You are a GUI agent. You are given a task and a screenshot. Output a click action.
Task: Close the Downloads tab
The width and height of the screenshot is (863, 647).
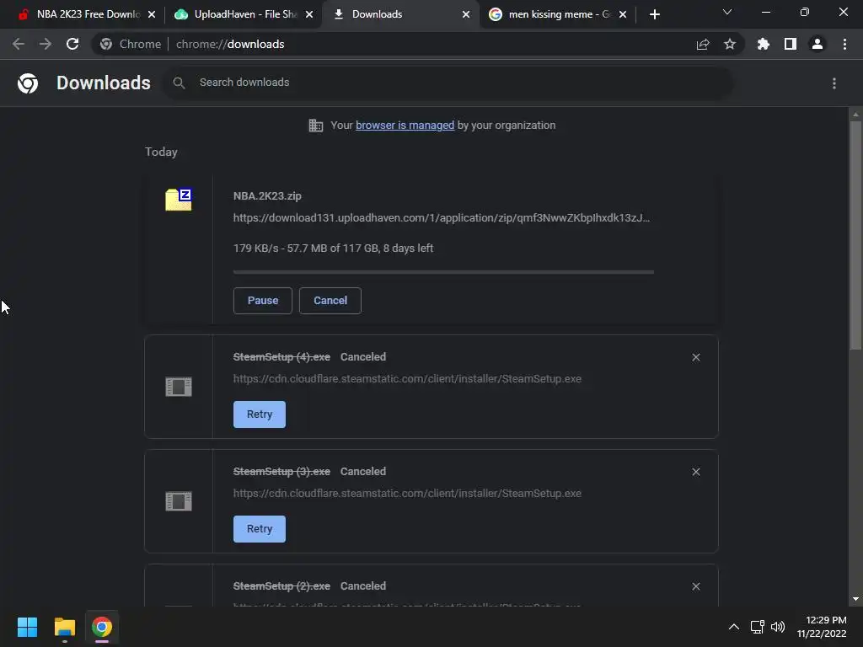click(x=466, y=14)
